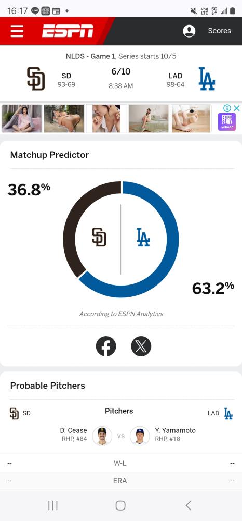Open the Scores link in header

(220, 31)
